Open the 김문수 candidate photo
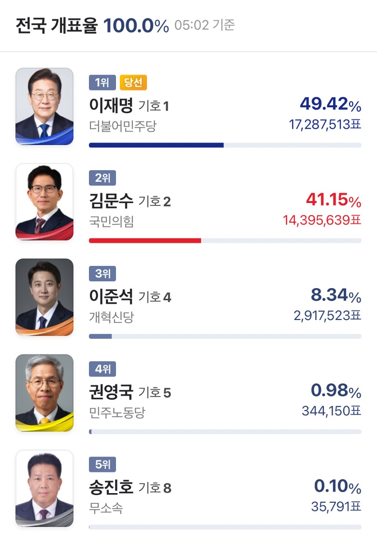Image resolution: width=377 pixels, height=540 pixels. point(44,202)
